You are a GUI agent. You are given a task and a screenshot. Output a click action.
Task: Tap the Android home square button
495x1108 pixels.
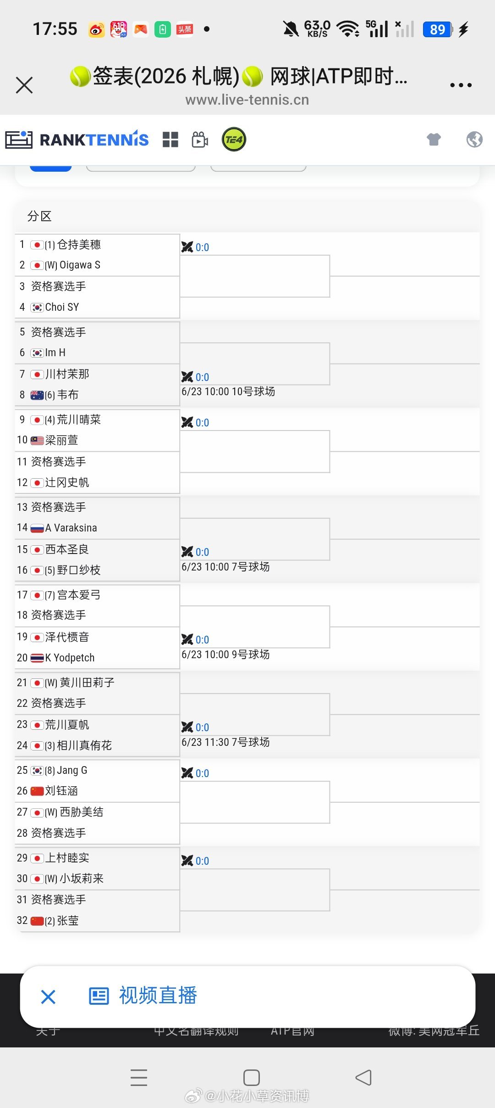tap(251, 1077)
